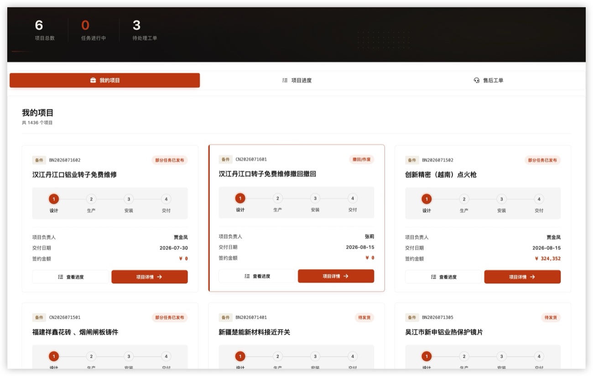593x376 pixels.
Task: Click list icon in 查看进度 of BN2026071502 card
Action: click(433, 277)
